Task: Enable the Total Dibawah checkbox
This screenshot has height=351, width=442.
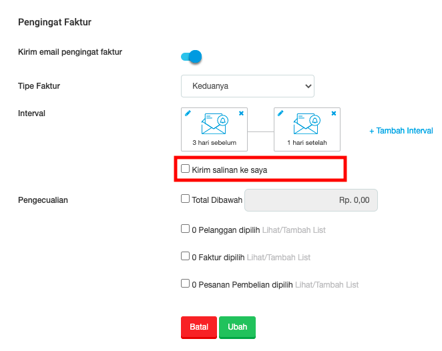Action: coord(185,199)
